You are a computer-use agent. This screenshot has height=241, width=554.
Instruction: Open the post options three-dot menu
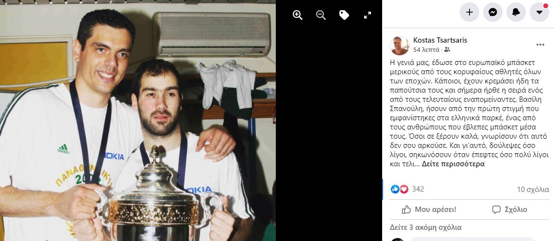540,45
